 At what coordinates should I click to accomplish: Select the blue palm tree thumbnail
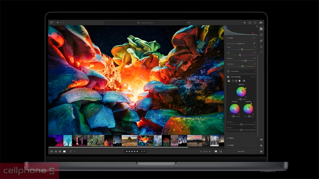pos(68,141)
